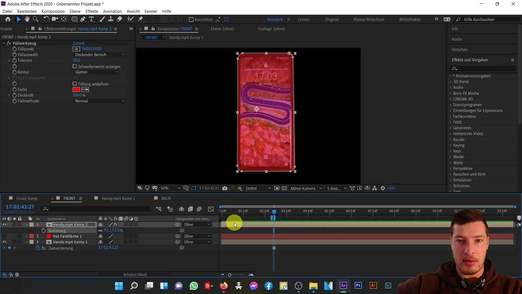Select the Clone Stamp tool
This screenshot has width=522, height=294.
coord(111,19)
